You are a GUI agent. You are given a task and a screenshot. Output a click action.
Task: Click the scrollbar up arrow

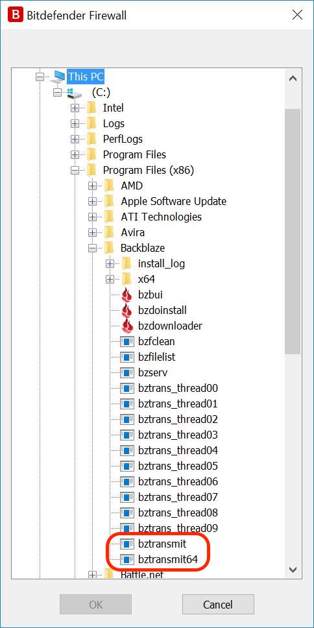pos(293,78)
